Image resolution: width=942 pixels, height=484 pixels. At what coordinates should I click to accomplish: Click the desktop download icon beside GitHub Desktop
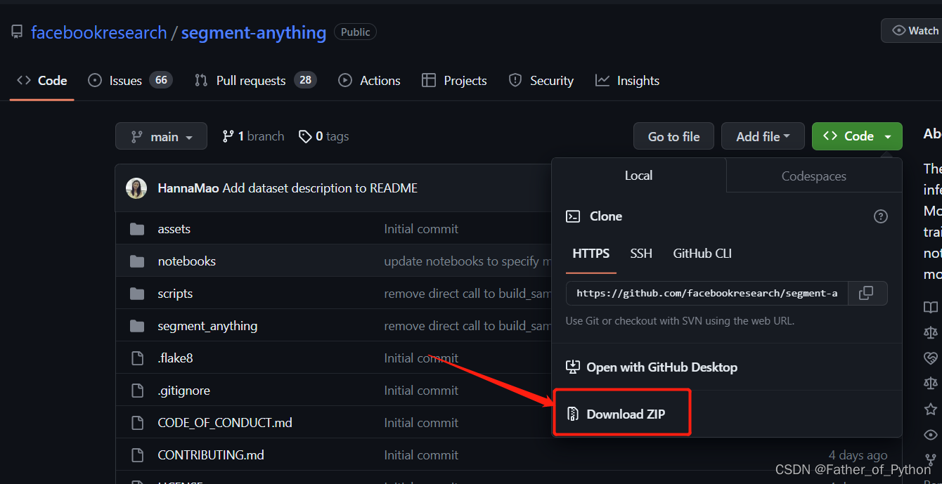[x=573, y=367]
